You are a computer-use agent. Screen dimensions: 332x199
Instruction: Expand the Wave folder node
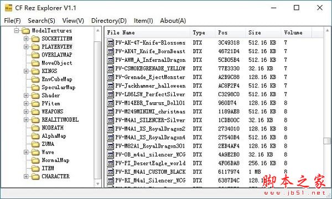[26, 152]
